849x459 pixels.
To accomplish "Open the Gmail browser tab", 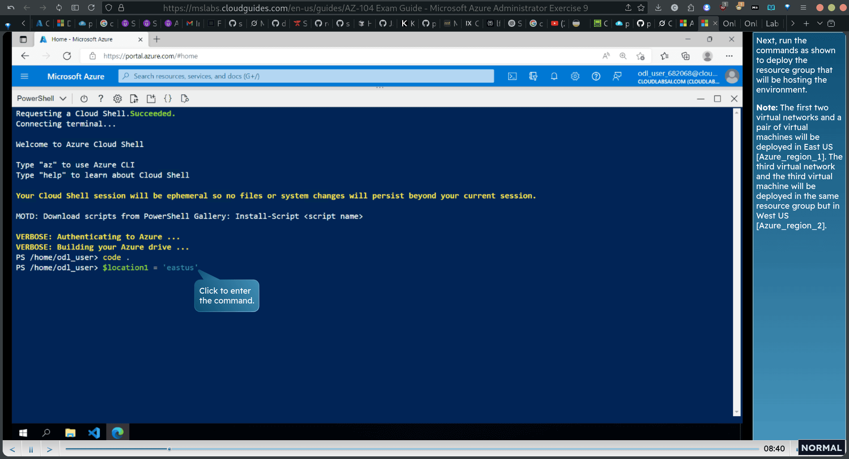I will (x=193, y=23).
